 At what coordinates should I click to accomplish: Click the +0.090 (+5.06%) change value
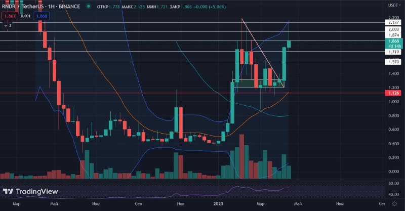point(210,7)
